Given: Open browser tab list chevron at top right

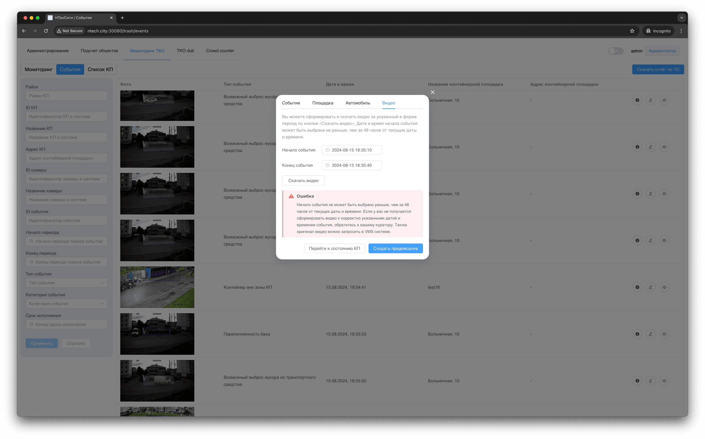Looking at the screenshot, I should (x=681, y=18).
